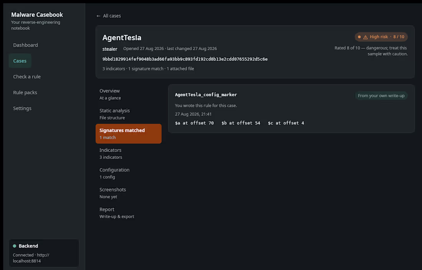Screen dimensions: 422x270
Task: Open the Configuration tab
Action: [129, 173]
